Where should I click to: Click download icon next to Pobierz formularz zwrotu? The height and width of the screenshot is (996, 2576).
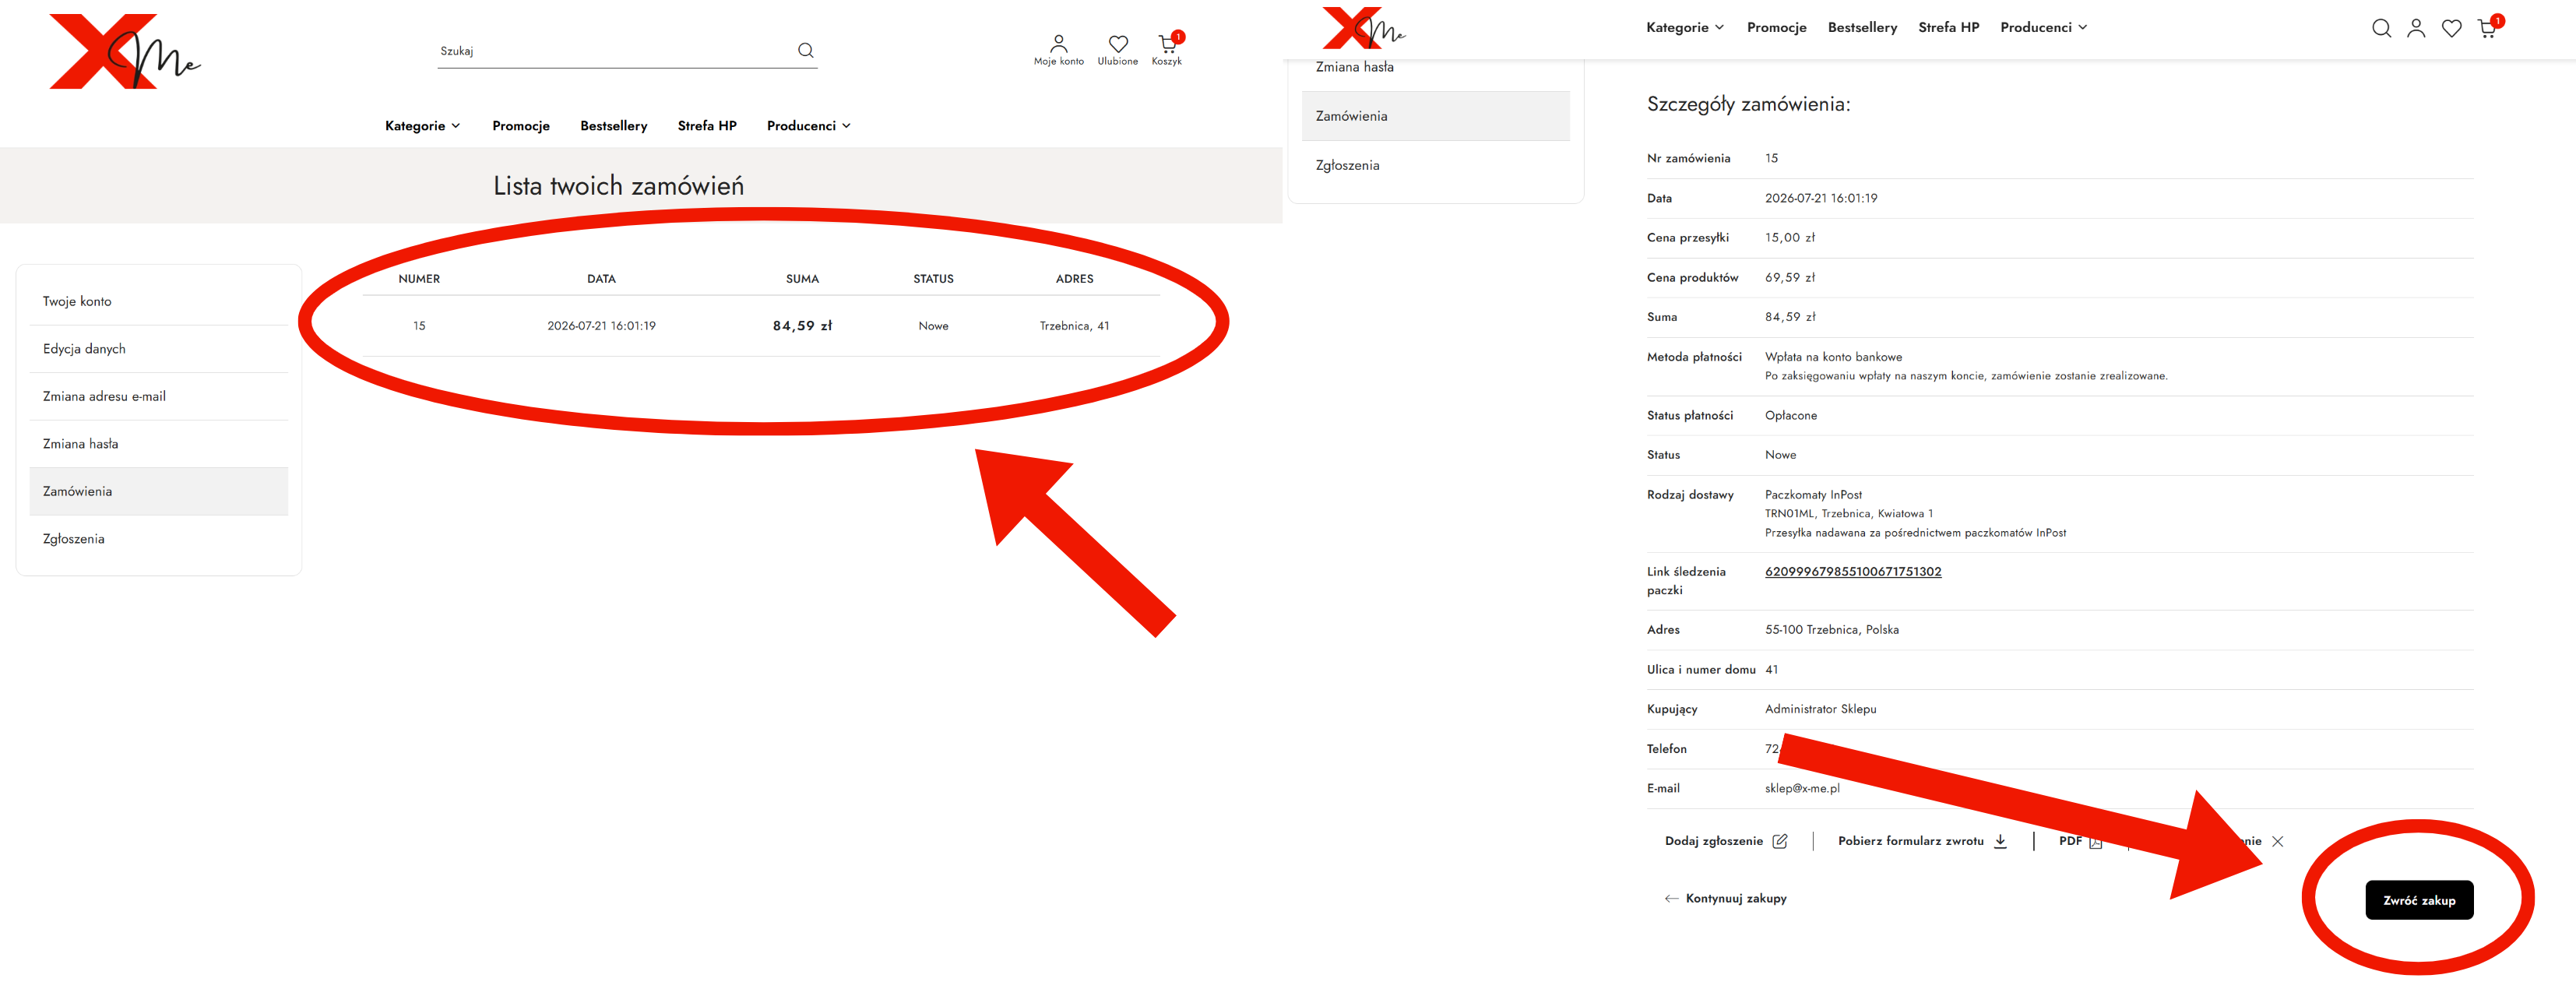(2000, 841)
